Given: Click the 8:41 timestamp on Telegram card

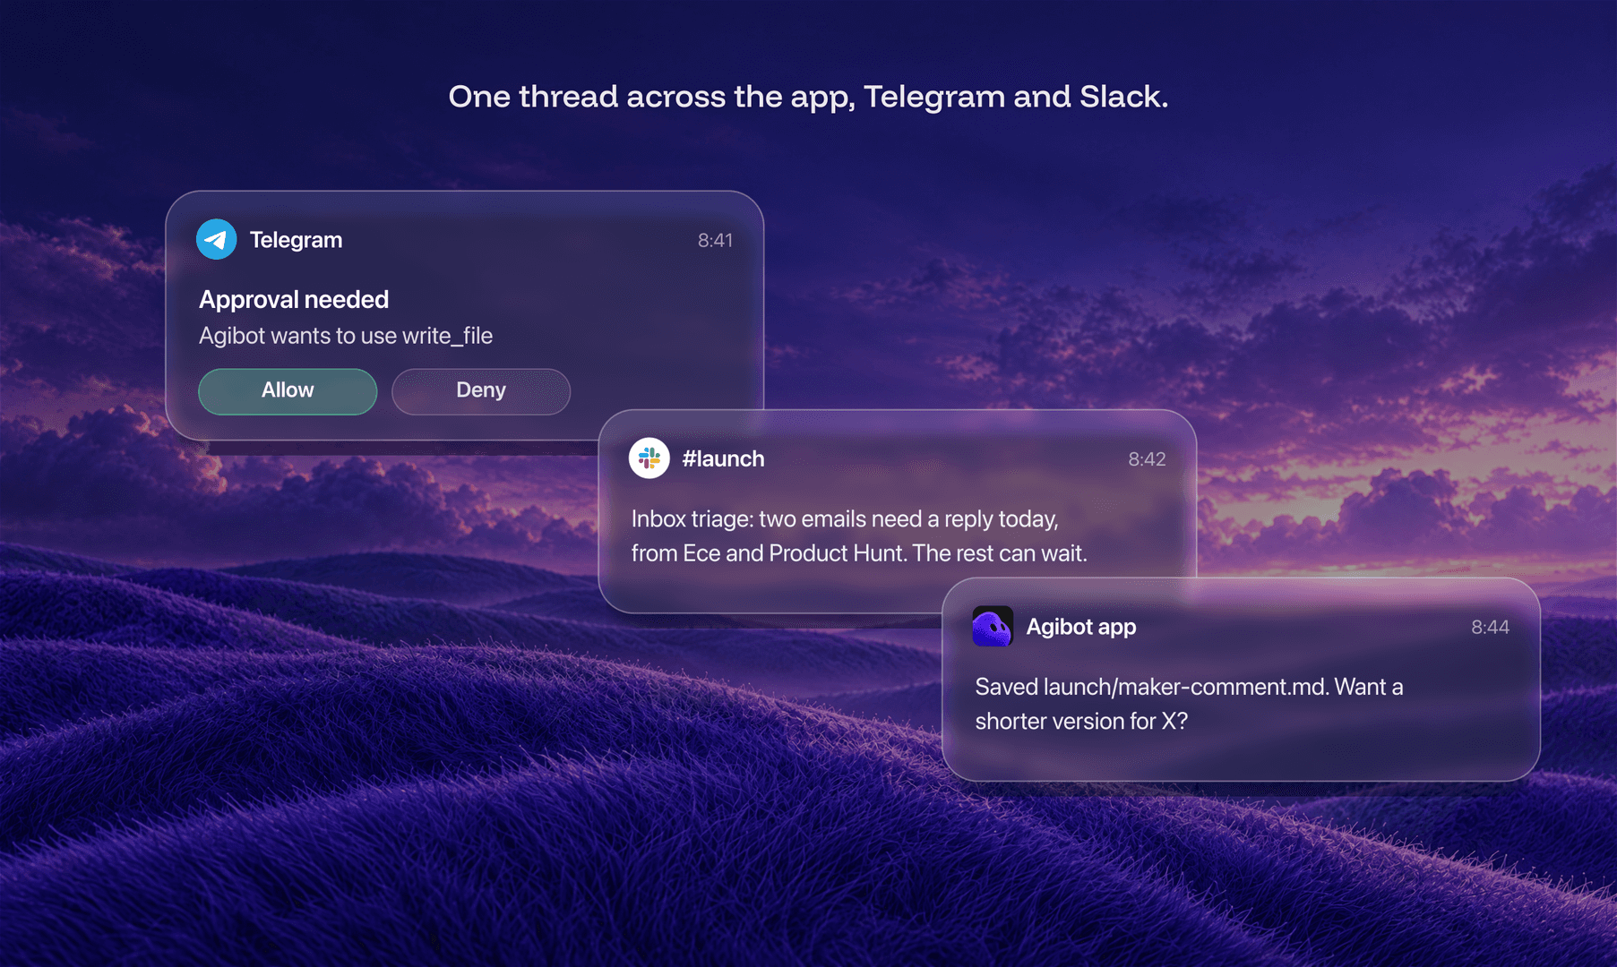Looking at the screenshot, I should click(715, 240).
